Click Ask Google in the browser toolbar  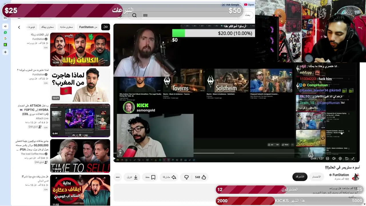pos(230,5)
